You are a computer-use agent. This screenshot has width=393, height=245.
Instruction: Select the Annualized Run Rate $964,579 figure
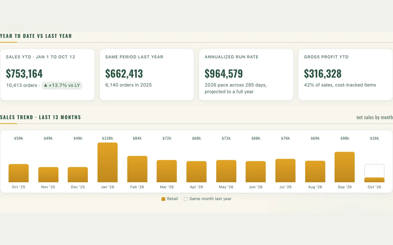[224, 73]
